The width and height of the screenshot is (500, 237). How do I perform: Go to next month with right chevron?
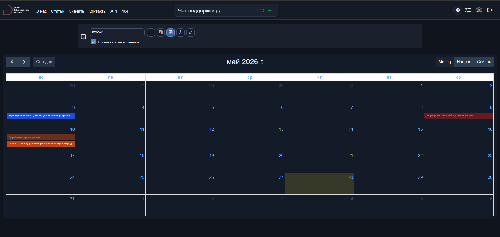click(x=24, y=62)
